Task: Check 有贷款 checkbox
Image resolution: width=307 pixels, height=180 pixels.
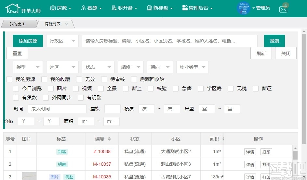Action: [16, 97]
